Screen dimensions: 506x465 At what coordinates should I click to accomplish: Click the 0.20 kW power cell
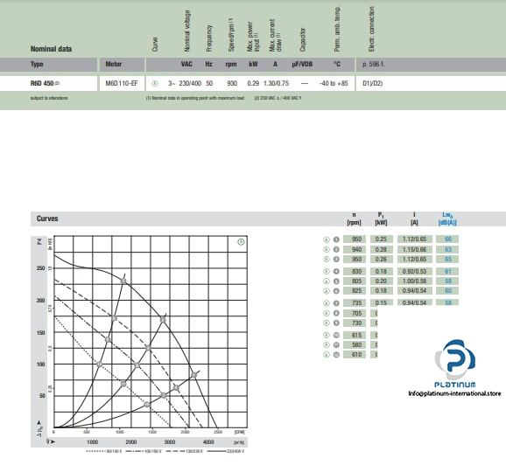[x=382, y=281]
